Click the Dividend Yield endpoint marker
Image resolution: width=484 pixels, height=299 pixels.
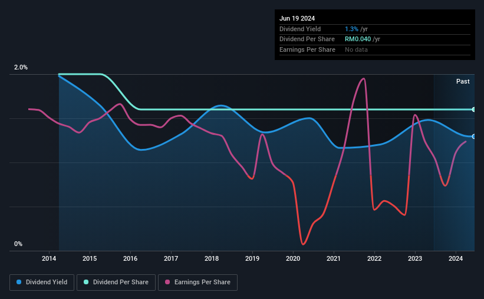[474, 136]
